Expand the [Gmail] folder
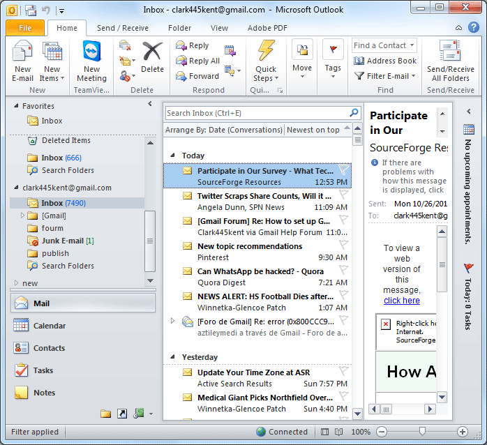The height and width of the screenshot is (445, 487). pyautogui.click(x=22, y=216)
